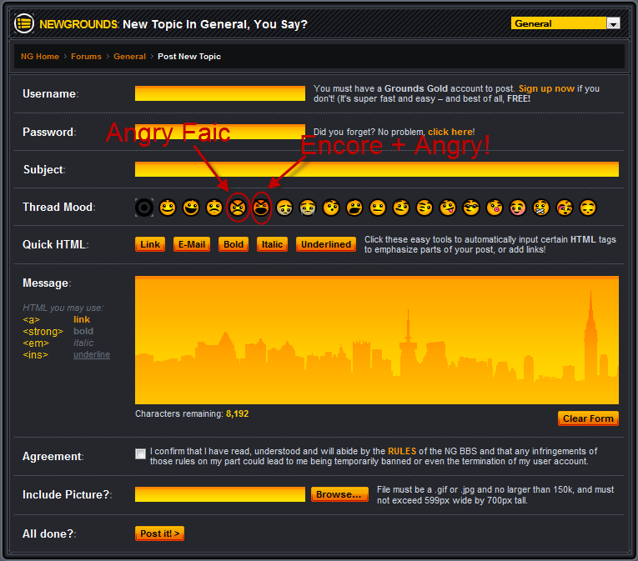
Task: Focus the Include Picture file path field
Action: tap(220, 494)
